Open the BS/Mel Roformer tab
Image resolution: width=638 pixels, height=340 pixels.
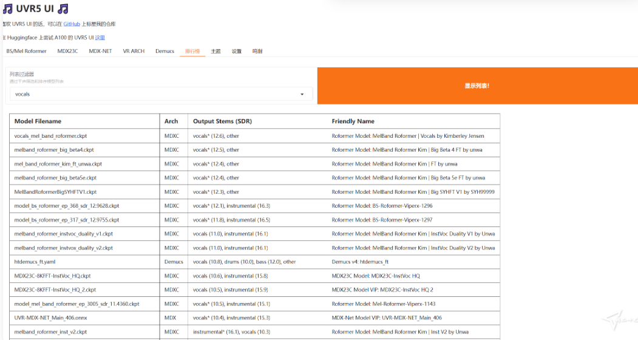click(27, 52)
